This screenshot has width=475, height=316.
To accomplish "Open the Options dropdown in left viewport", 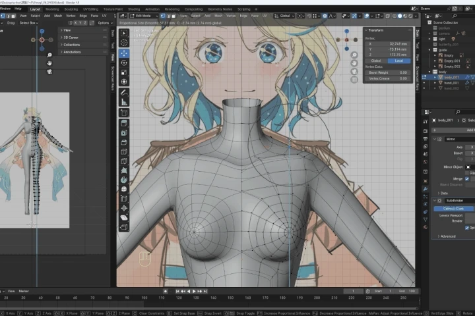I will click(x=105, y=23).
